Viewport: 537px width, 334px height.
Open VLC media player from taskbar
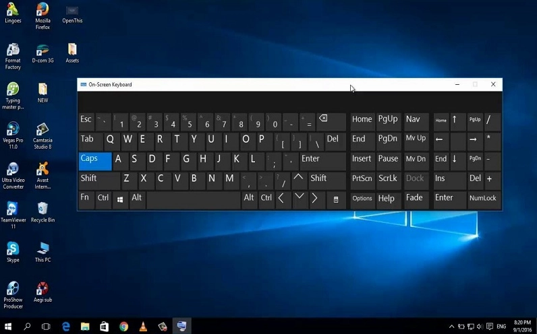143,327
